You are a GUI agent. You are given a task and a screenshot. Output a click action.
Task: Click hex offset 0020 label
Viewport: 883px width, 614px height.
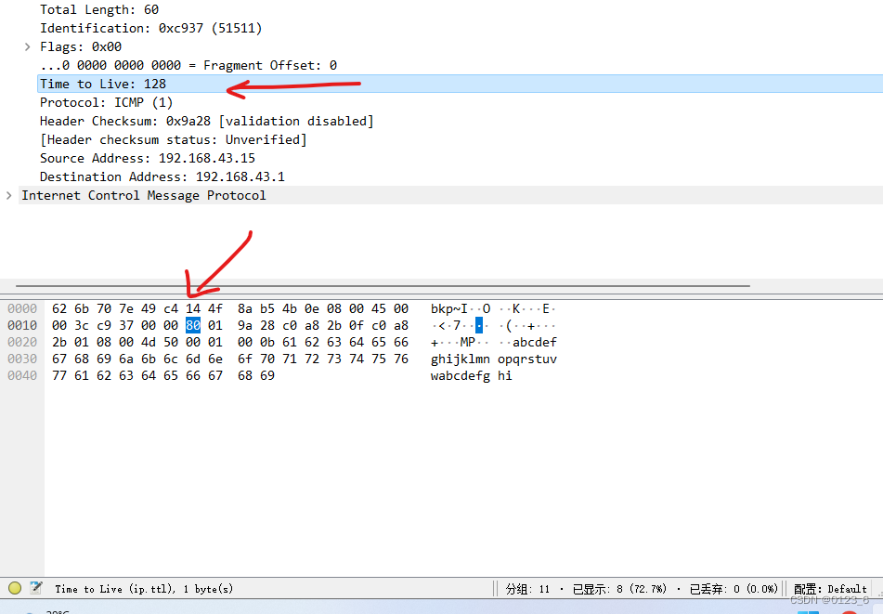click(22, 343)
